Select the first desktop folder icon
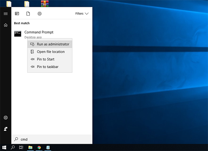 point(9,4)
